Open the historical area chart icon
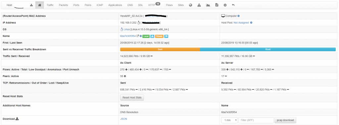The image size is (339, 125). point(208,5)
